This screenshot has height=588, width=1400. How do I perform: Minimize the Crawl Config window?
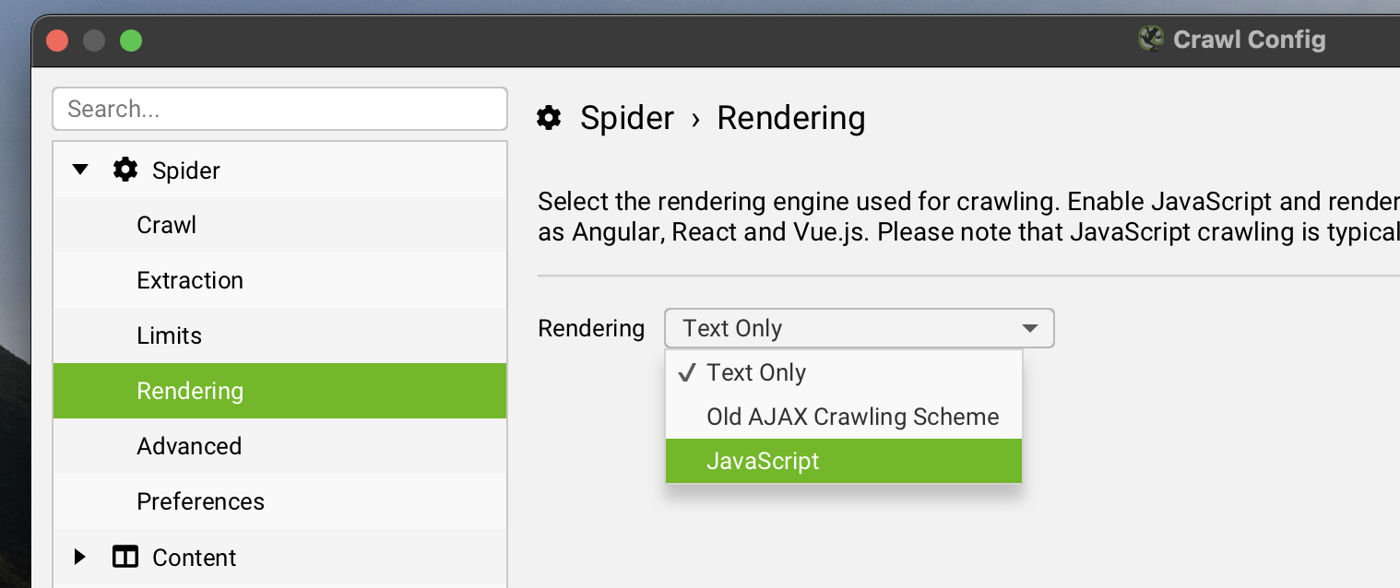pyautogui.click(x=94, y=41)
